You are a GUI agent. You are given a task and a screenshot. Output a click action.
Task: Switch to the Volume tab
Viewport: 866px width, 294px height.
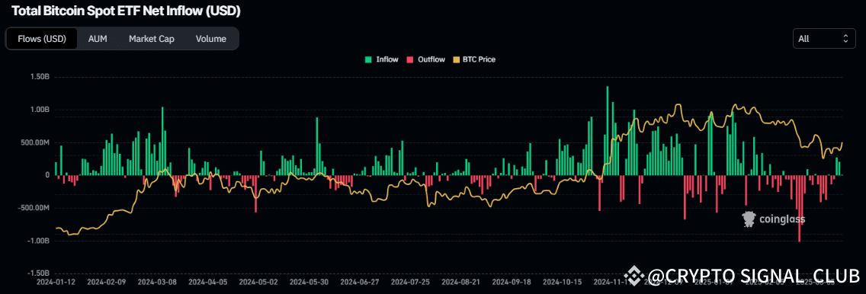coord(211,39)
